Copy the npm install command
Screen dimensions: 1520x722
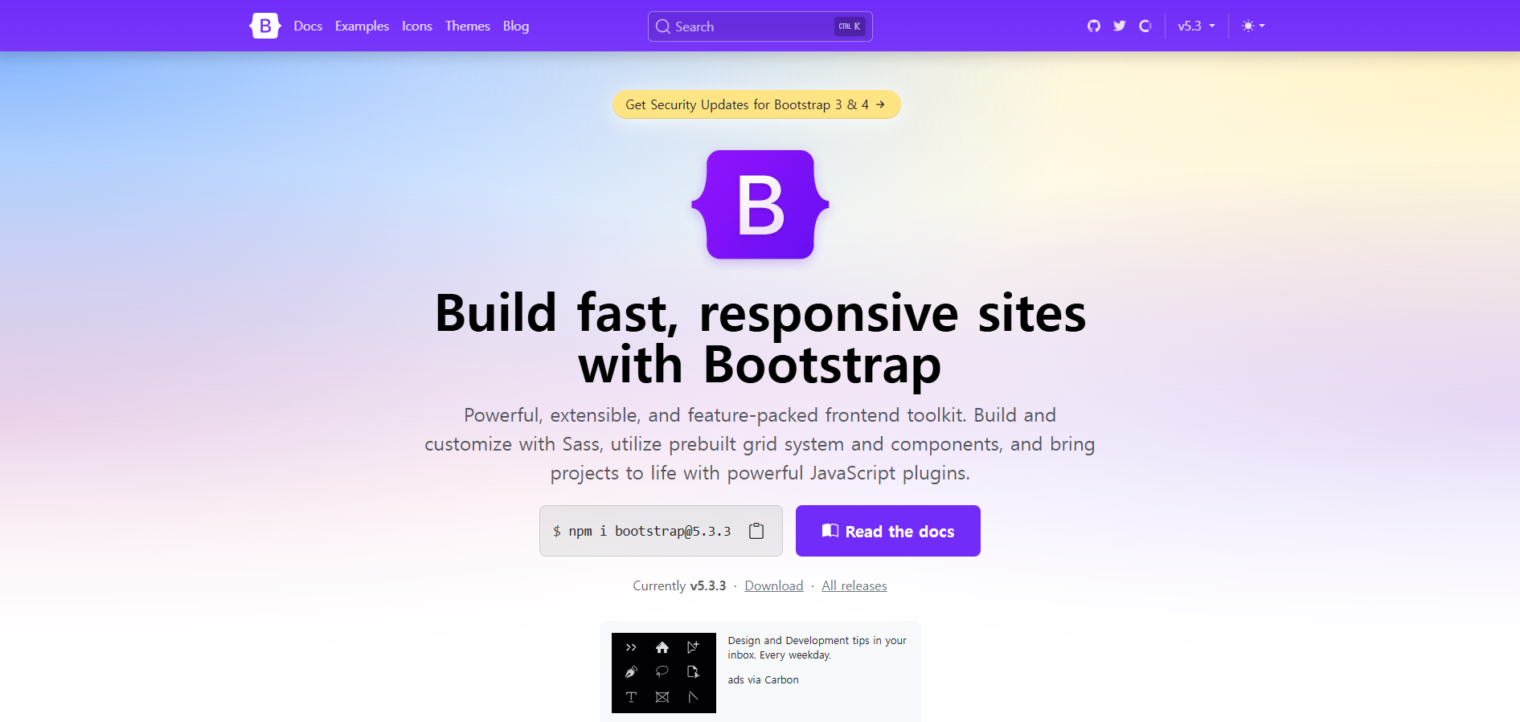[756, 531]
